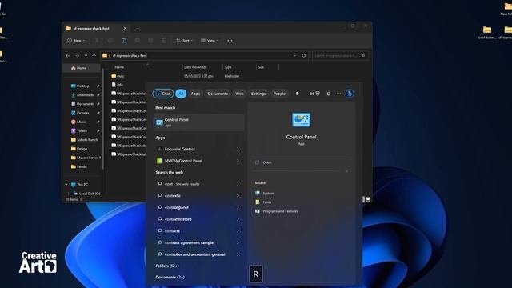Open recent locations chevron beside forward arrow
The image size is (512, 288).
tap(86, 56)
